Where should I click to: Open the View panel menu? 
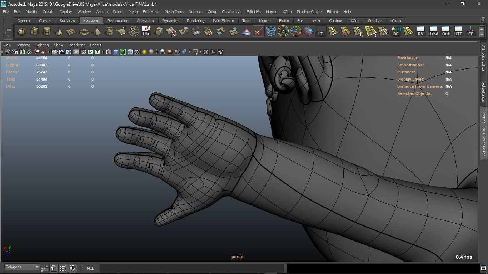point(7,45)
